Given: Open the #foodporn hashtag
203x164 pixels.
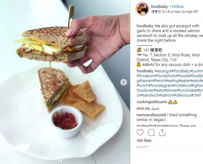Looking at the screenshot, I should [x=146, y=76].
